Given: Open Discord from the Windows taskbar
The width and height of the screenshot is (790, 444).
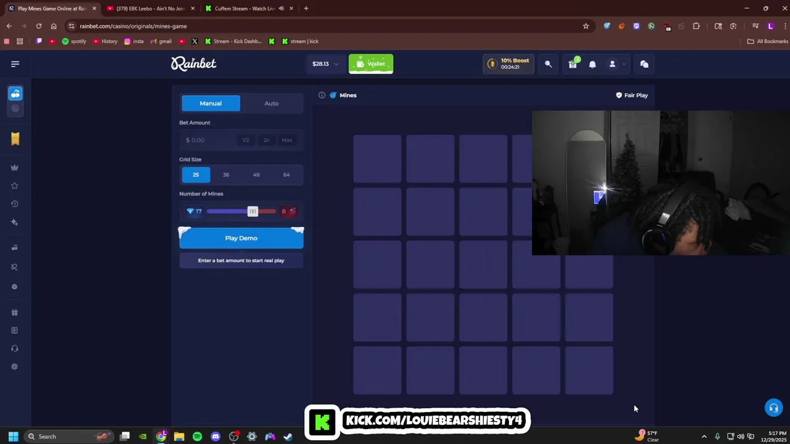Looking at the screenshot, I should (215, 437).
